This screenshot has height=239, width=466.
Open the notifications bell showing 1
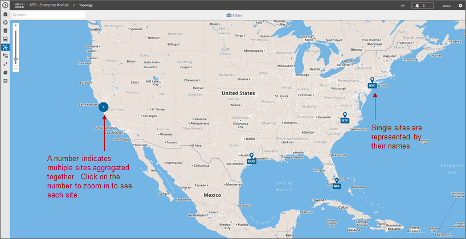422,5
